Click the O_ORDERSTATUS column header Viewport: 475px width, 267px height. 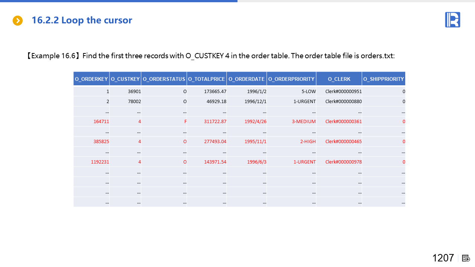coord(164,79)
